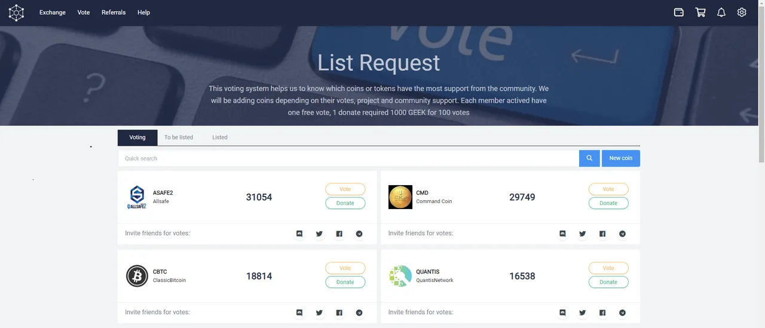Share CBTC via Discord icon
Viewport: 765px width, 328px height.
[299, 312]
